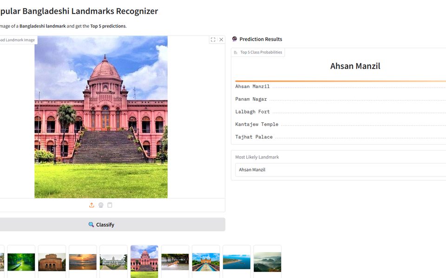The height and width of the screenshot is (278, 446).
Task: Click the 'Tajhat Palace' probability row
Action: [x=341, y=137]
